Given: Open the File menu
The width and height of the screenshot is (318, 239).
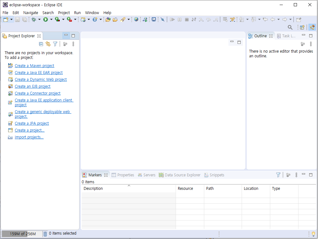Looking at the screenshot, I should click(x=5, y=13).
